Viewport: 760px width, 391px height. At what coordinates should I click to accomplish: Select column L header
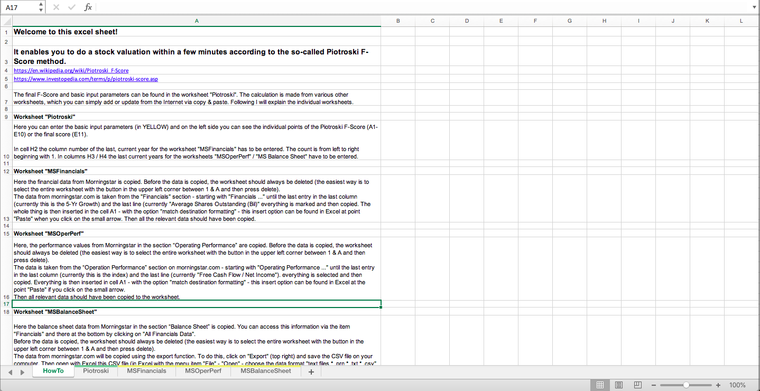(x=742, y=21)
